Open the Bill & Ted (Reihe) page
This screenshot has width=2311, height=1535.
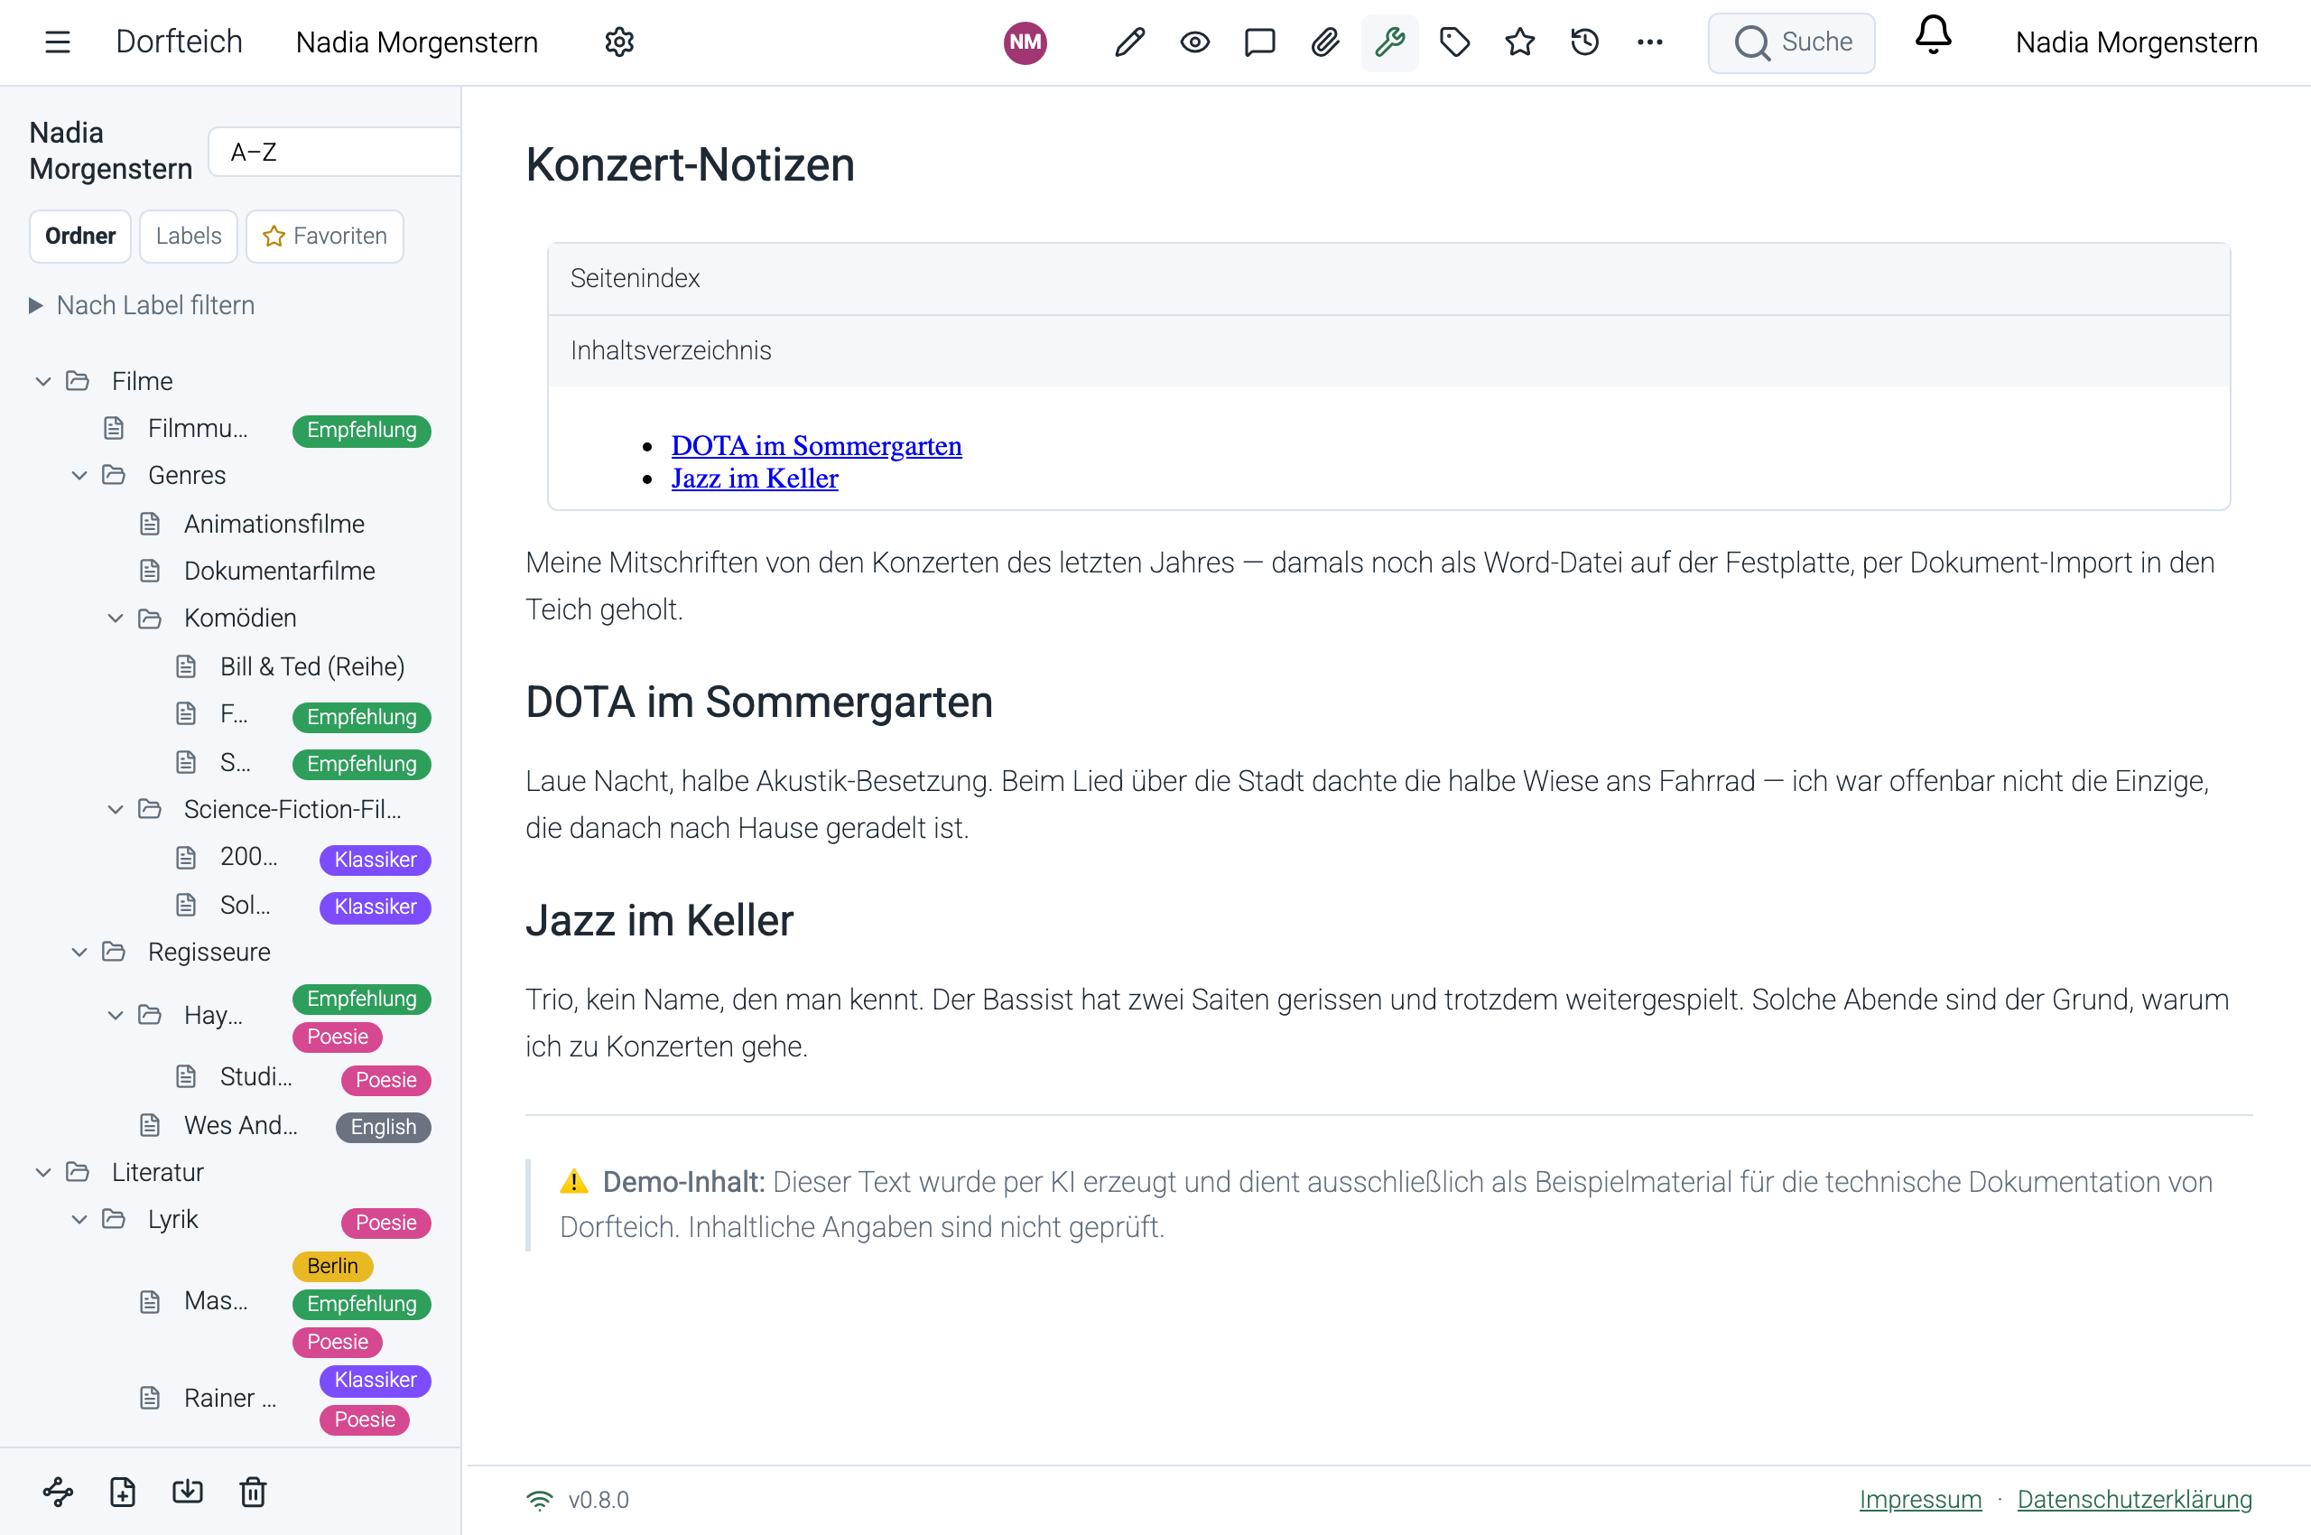[x=312, y=666]
